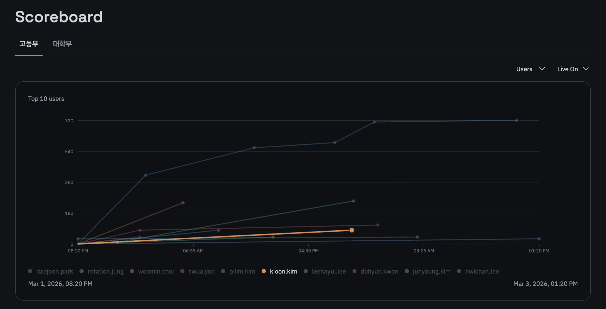
Task: Click kioon.kim's highlighted data point on the chart
Action: click(351, 230)
